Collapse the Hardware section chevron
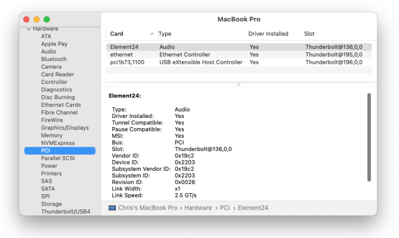Screen dimensions: 399x238 point(29,29)
